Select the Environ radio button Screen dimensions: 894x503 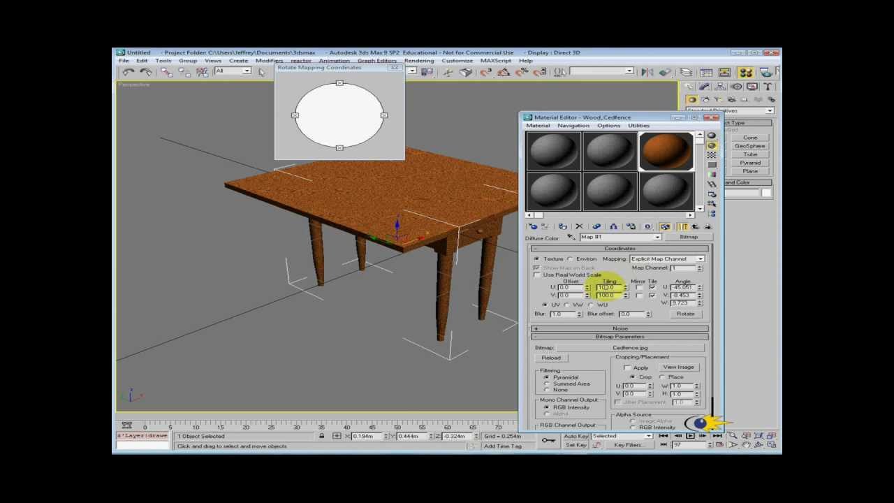pos(570,259)
